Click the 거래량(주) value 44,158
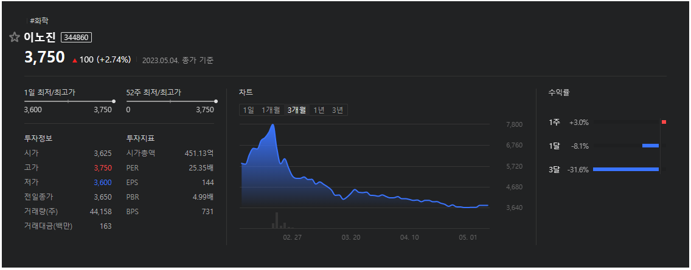Viewport: 691px width, 270px height. coord(100,212)
